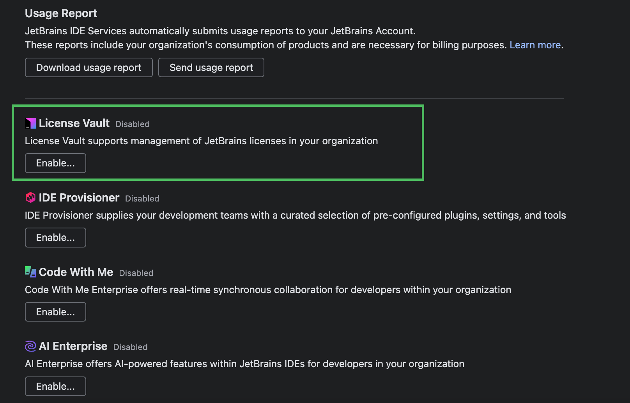Viewport: 630px width, 403px height.
Task: Open the Learn more link about billing
Action: [535, 45]
